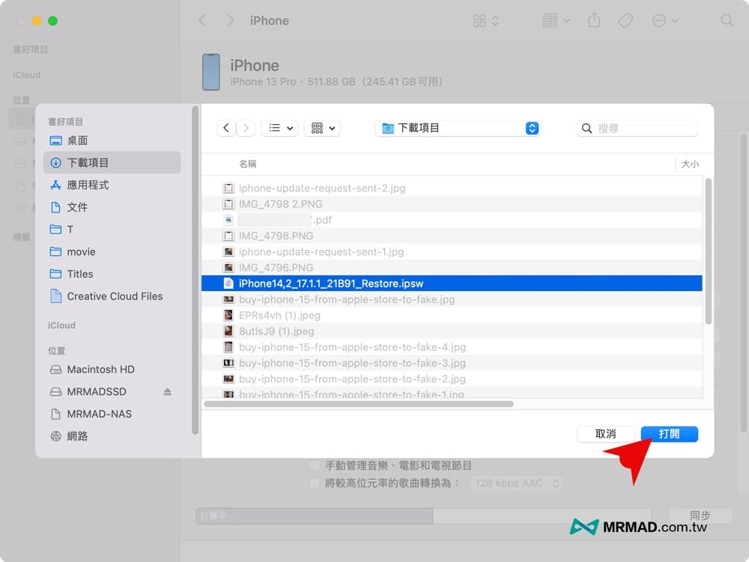Open the Titles folder in the sidebar

click(112, 274)
